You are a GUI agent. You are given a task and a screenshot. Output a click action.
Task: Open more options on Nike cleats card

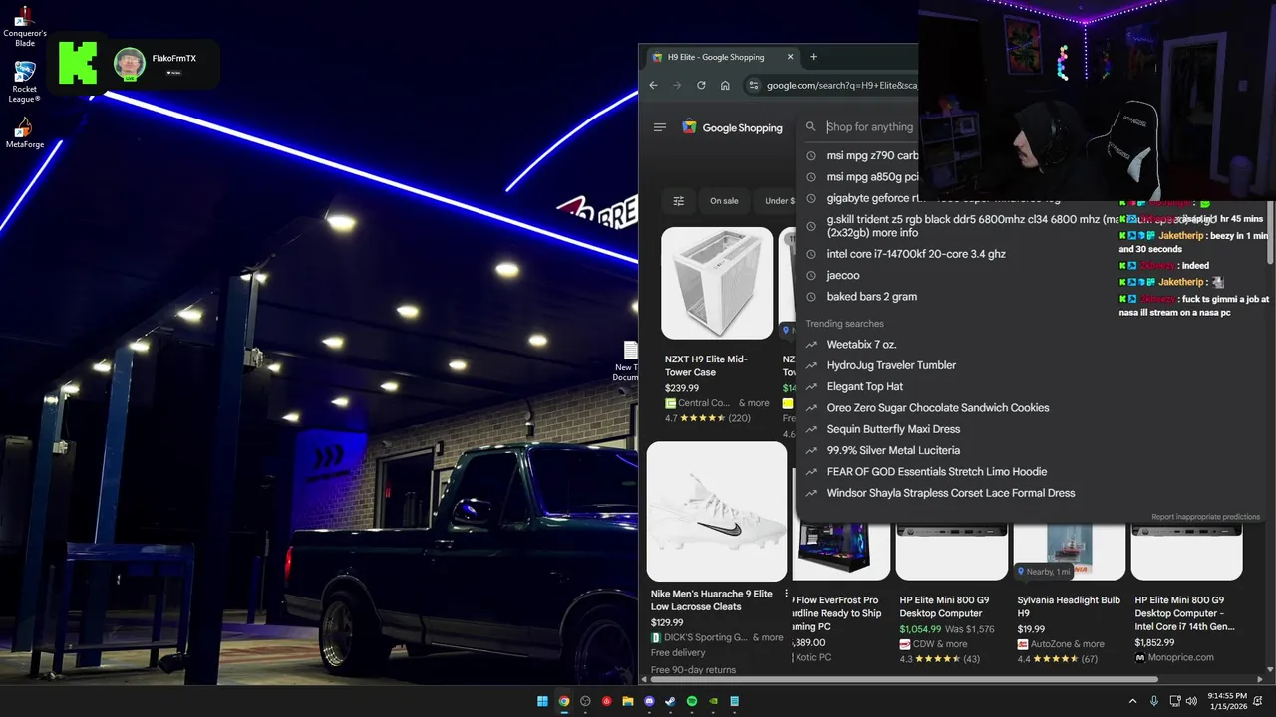click(x=786, y=594)
